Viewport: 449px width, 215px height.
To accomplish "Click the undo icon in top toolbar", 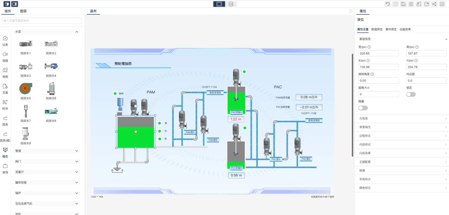I will [388, 4].
